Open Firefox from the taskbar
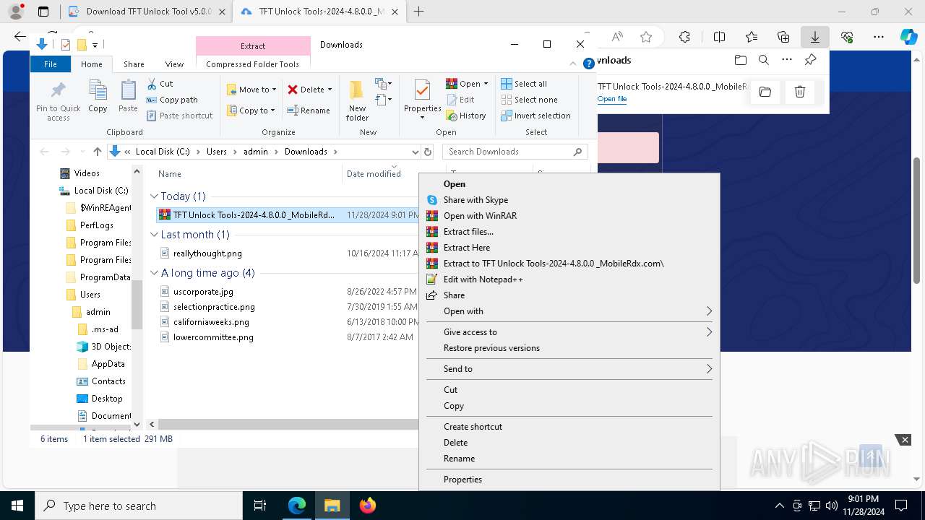 (x=367, y=506)
